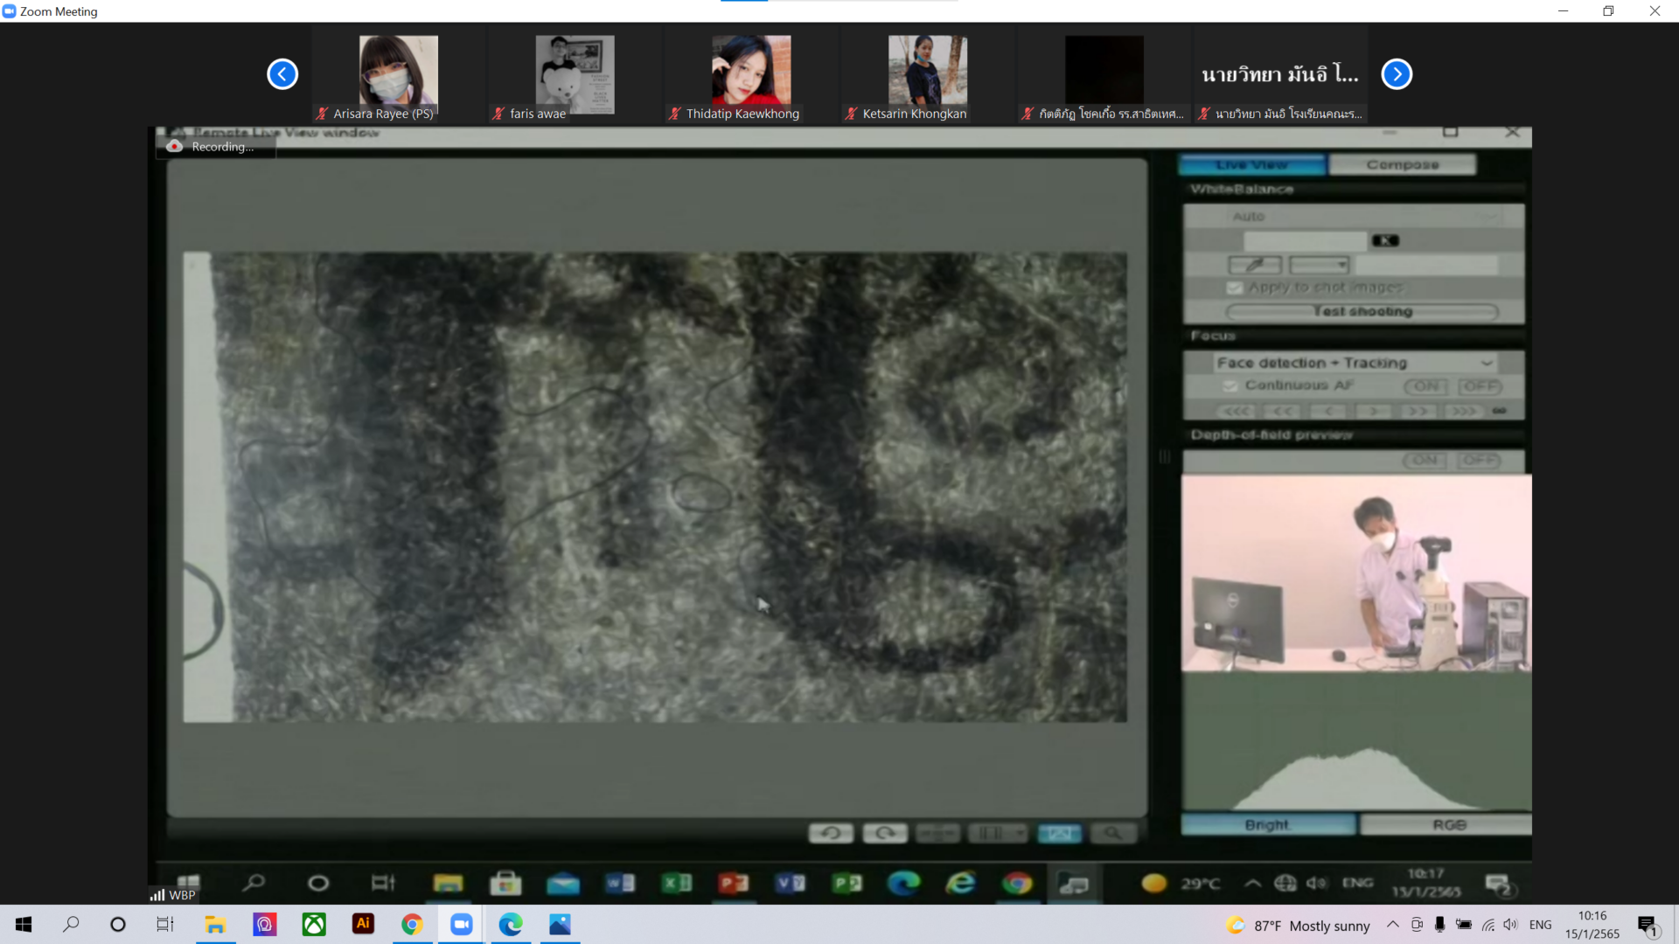
Task: Show next participants with right arrow
Action: 1397,74
